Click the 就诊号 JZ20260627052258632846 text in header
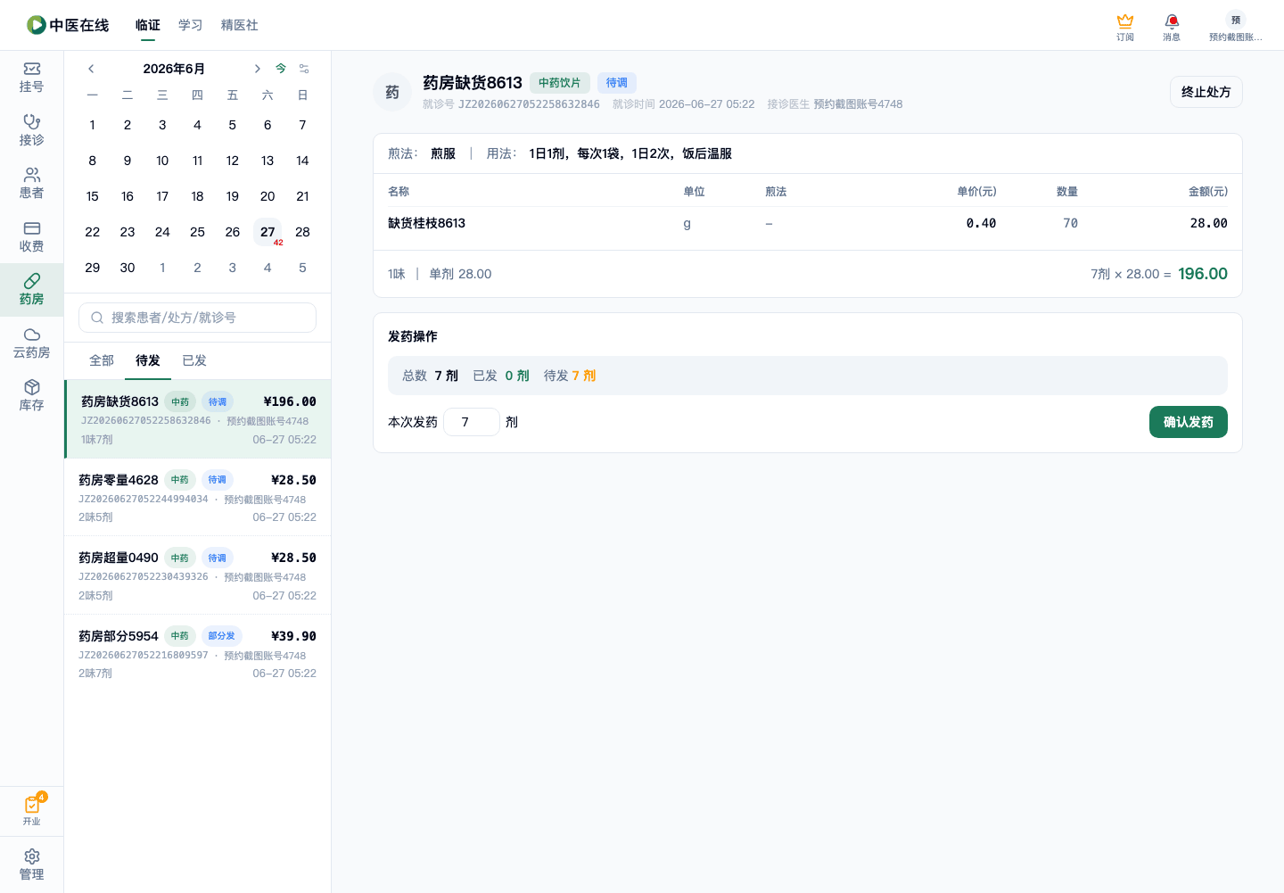The image size is (1284, 893). (x=511, y=104)
